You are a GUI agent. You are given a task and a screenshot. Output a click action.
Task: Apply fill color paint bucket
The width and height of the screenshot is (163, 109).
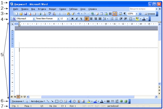click(x=89, y=101)
